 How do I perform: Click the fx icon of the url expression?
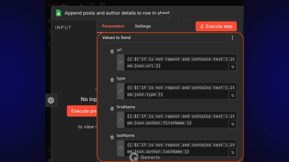(x=121, y=62)
